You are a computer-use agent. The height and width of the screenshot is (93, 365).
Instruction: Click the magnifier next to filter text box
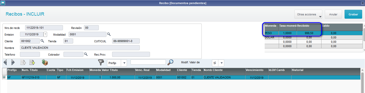(170, 62)
